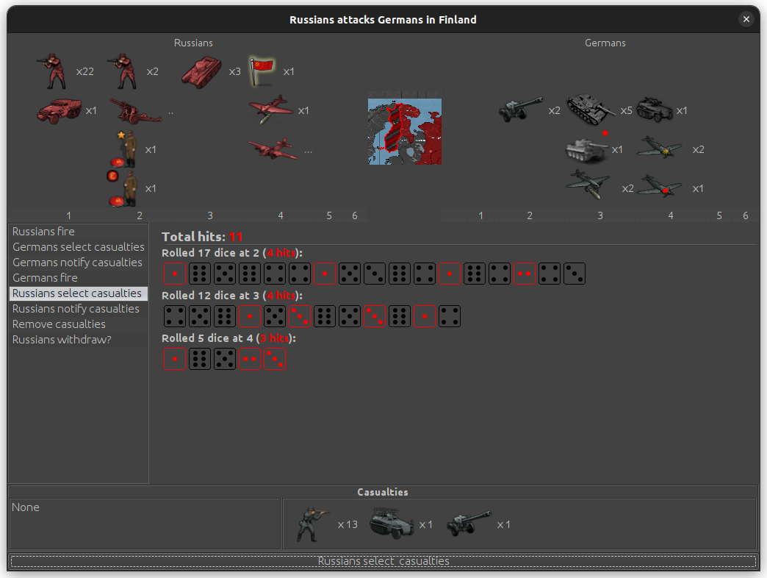Viewport: 767px width, 578px height.
Task: Click the Soviet red flag icon
Action: click(x=262, y=71)
